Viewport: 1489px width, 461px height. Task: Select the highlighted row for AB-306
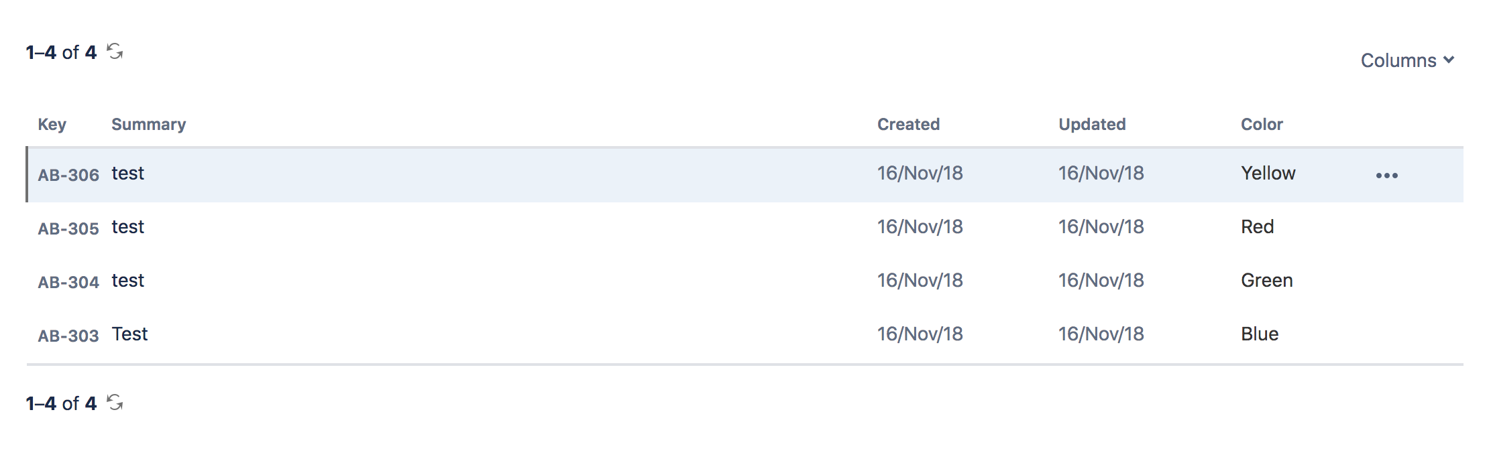(x=470, y=174)
